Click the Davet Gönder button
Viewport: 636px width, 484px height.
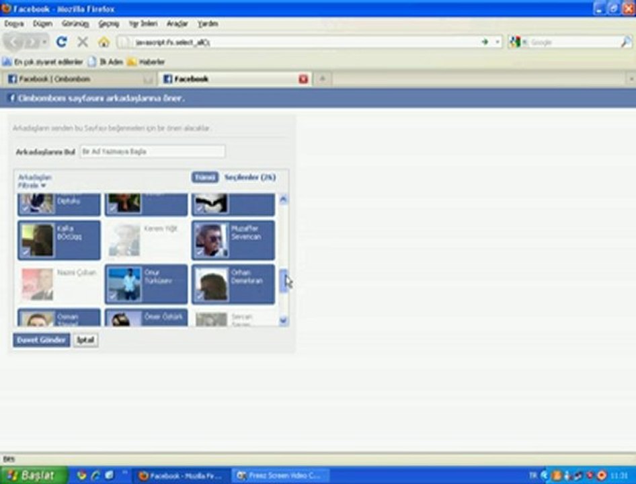[42, 340]
